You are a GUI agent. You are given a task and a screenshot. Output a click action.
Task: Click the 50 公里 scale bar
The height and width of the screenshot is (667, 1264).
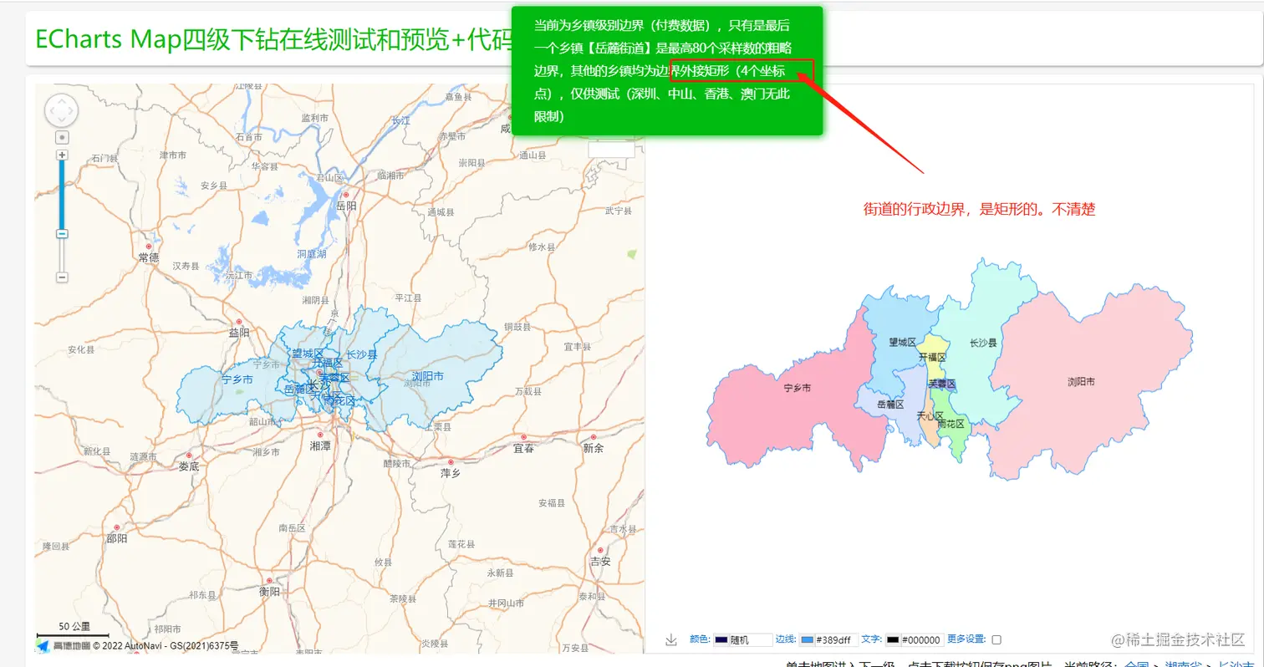pos(74,629)
